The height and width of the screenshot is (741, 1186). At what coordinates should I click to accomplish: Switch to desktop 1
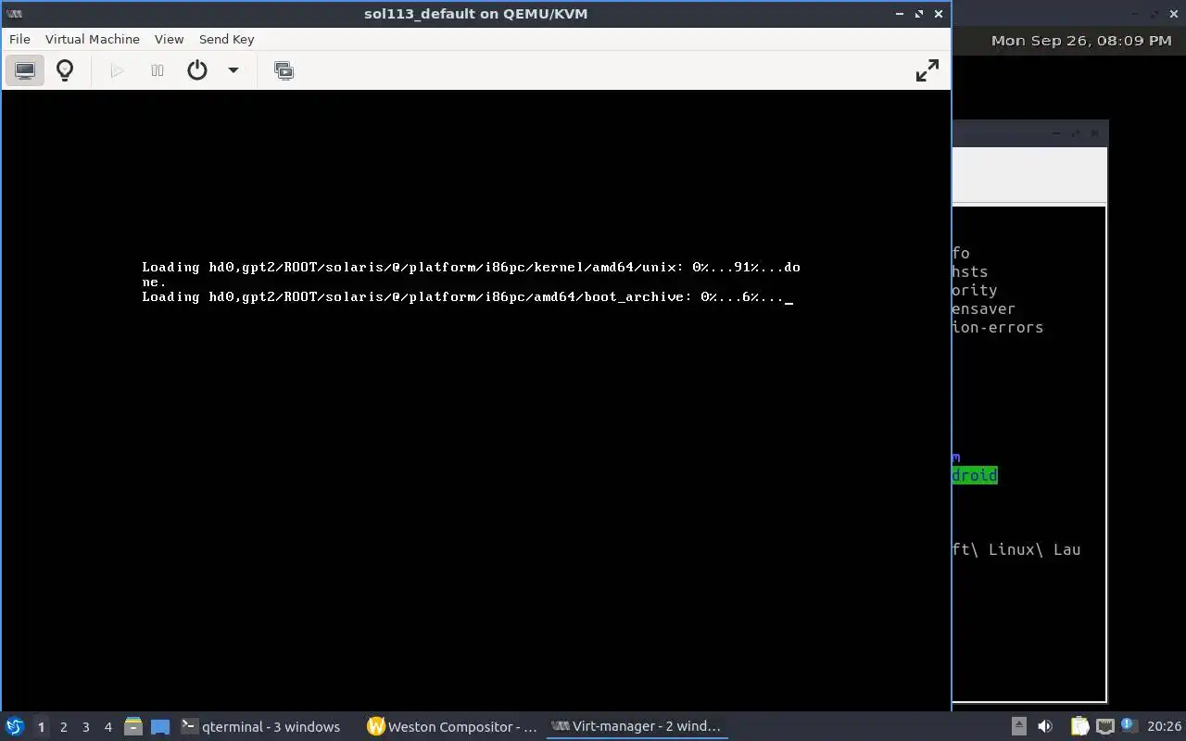[x=41, y=727]
